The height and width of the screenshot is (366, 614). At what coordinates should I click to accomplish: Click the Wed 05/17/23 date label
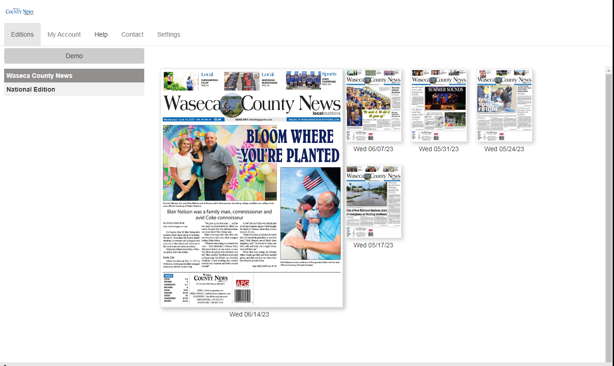click(x=373, y=245)
